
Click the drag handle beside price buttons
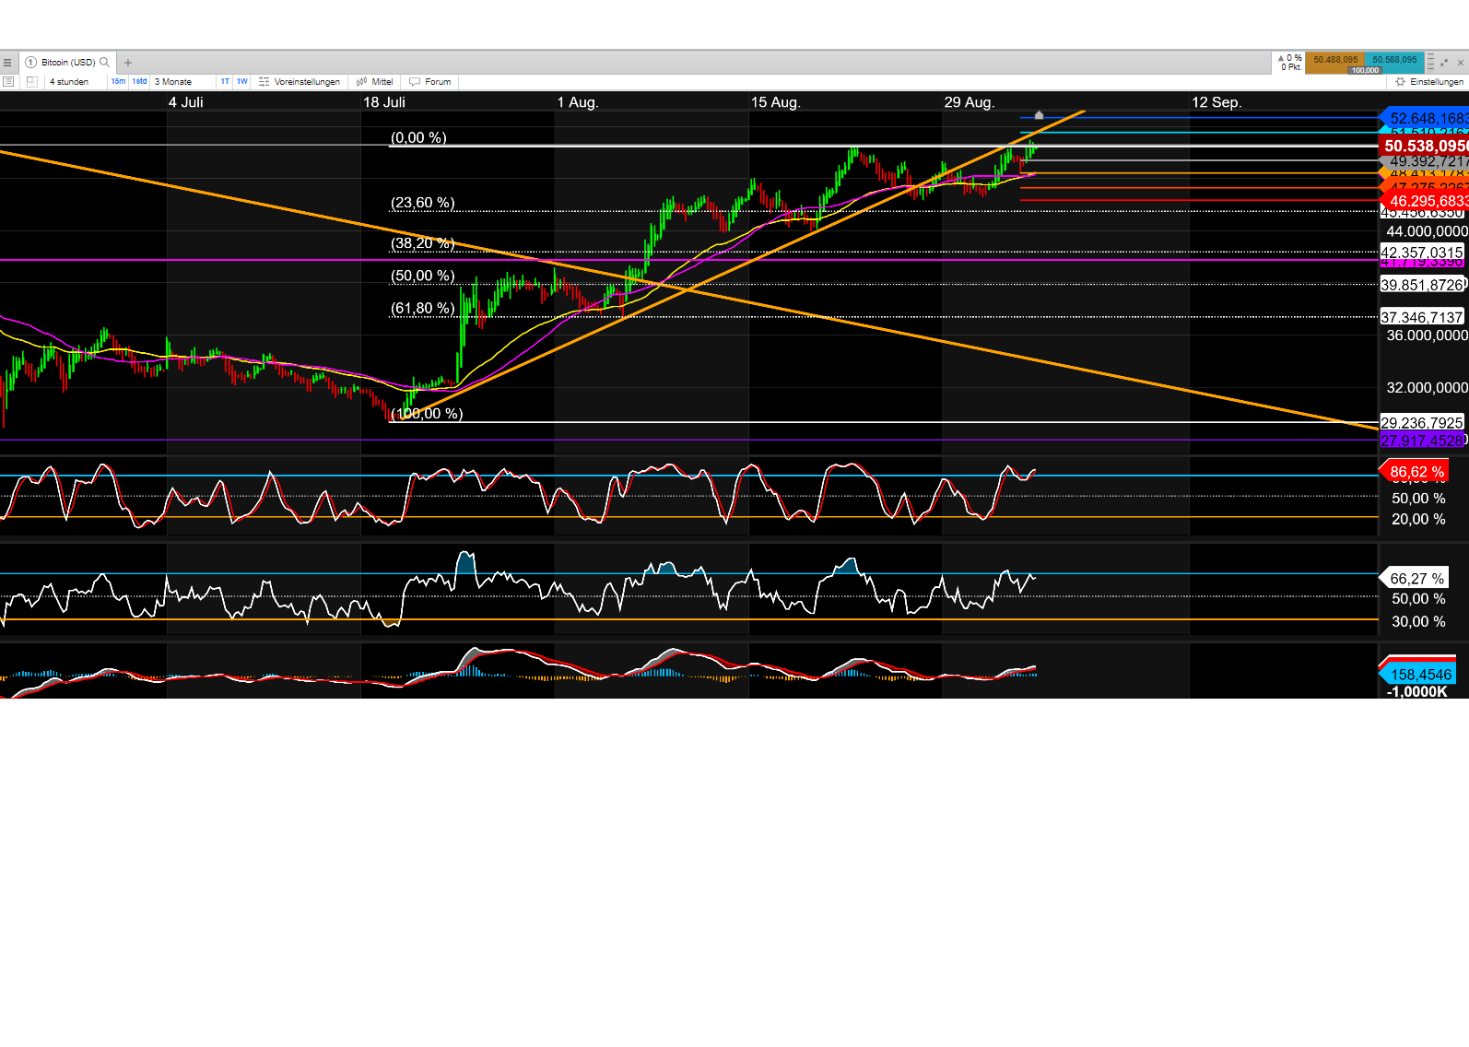[1431, 63]
